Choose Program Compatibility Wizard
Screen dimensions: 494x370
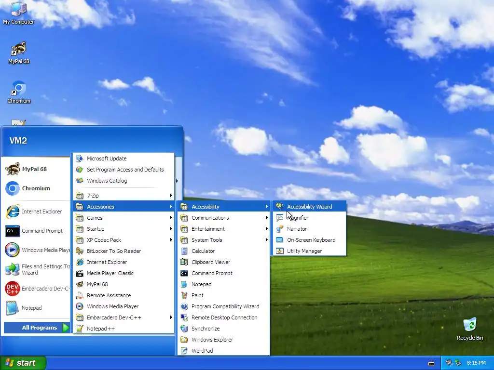tap(224, 306)
